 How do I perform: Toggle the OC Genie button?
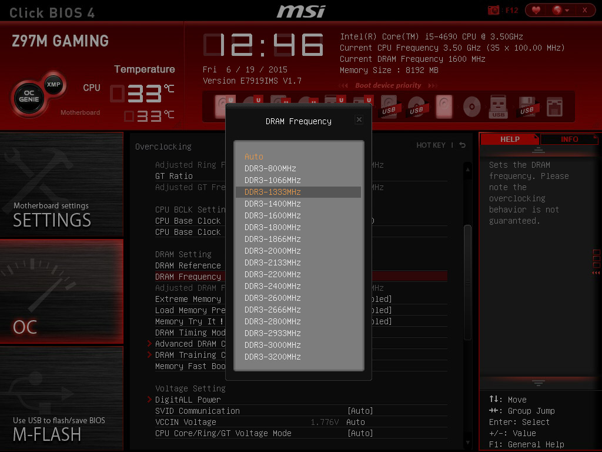click(x=29, y=97)
